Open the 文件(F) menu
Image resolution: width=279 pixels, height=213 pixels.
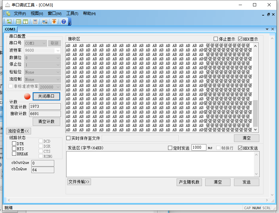coord(20,13)
